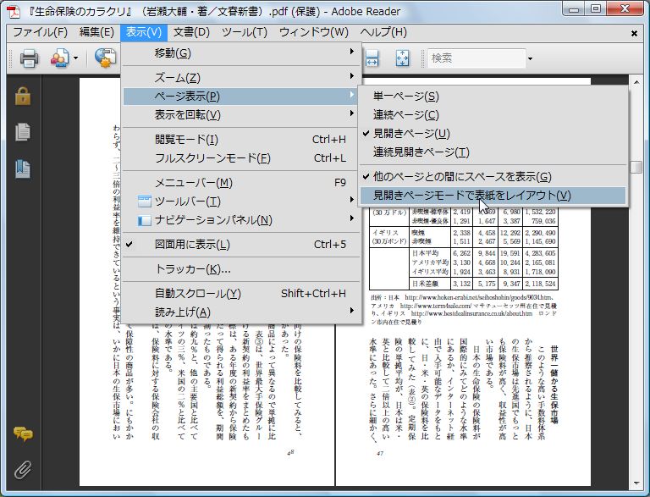Click the Adobe PDF icon in title bar
The height and width of the screenshot is (497, 650).
click(x=15, y=12)
